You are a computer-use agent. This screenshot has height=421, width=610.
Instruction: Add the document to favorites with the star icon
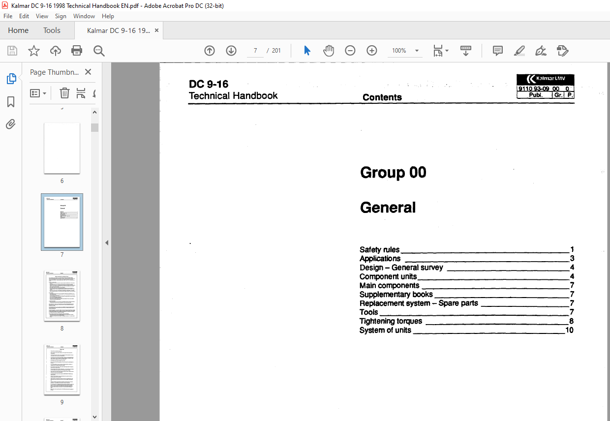33,51
